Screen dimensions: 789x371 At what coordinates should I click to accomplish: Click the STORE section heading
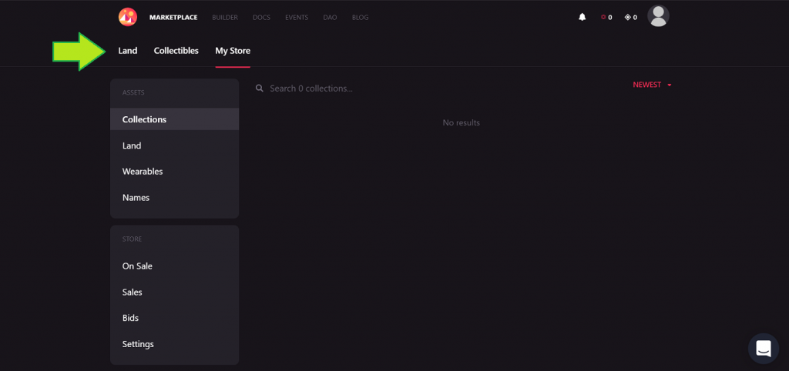132,239
